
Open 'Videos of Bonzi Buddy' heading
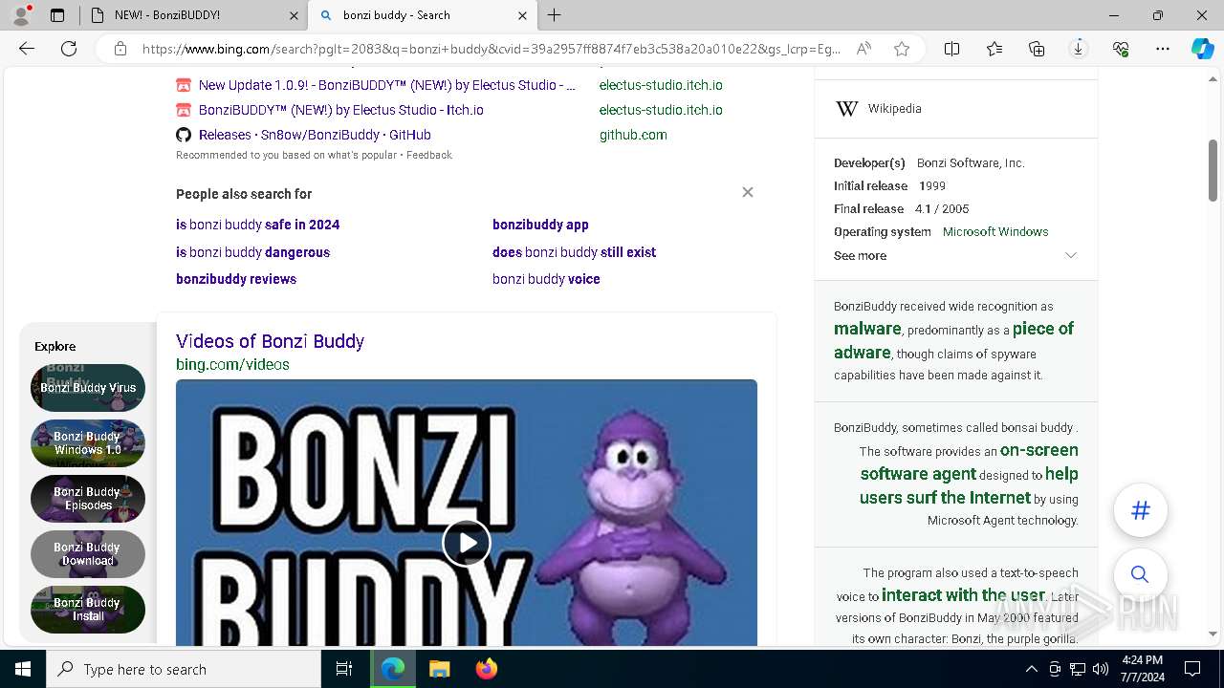coord(270,341)
